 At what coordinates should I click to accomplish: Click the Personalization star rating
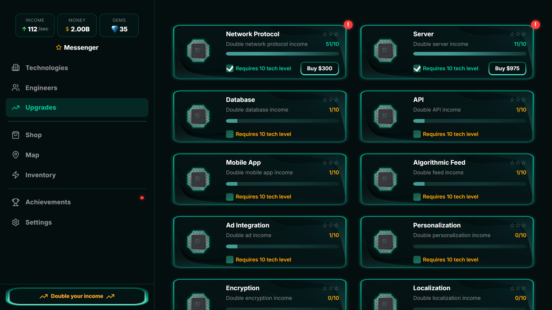pyautogui.click(x=518, y=225)
